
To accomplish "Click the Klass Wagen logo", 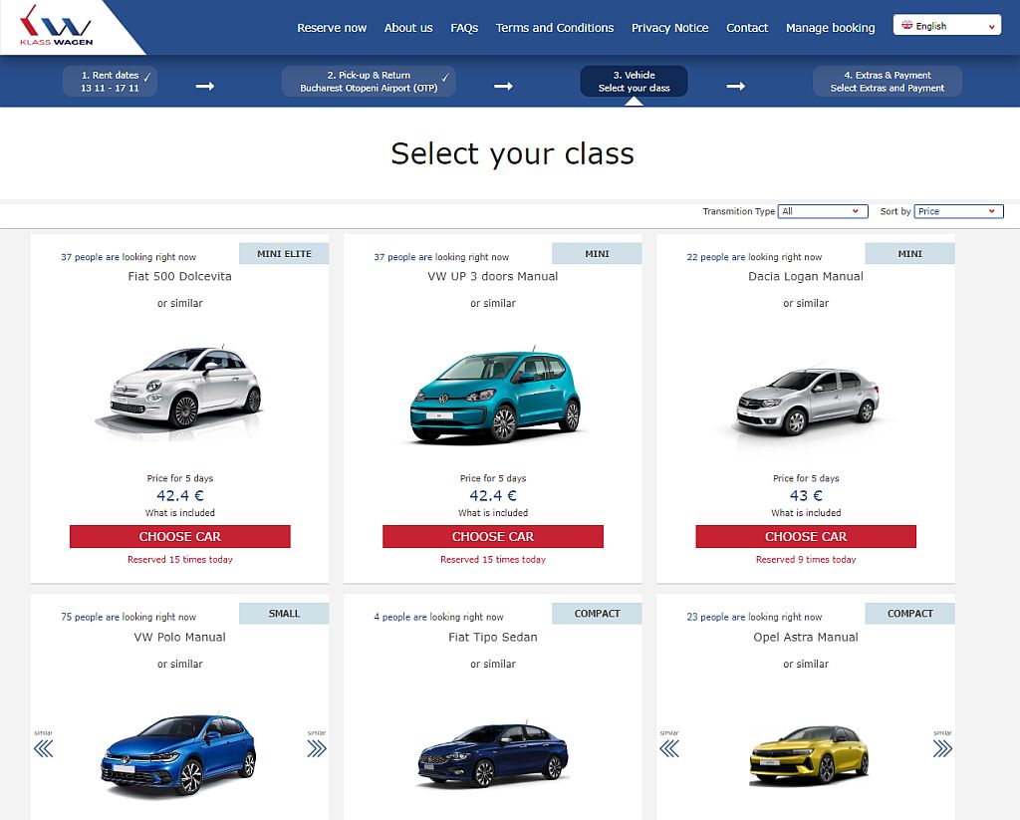I will click(55, 27).
